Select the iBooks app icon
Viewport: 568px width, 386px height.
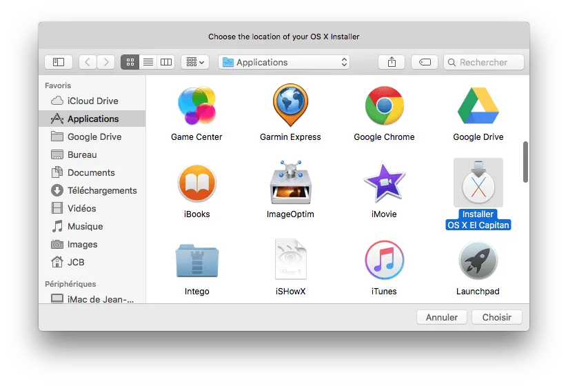(x=196, y=183)
